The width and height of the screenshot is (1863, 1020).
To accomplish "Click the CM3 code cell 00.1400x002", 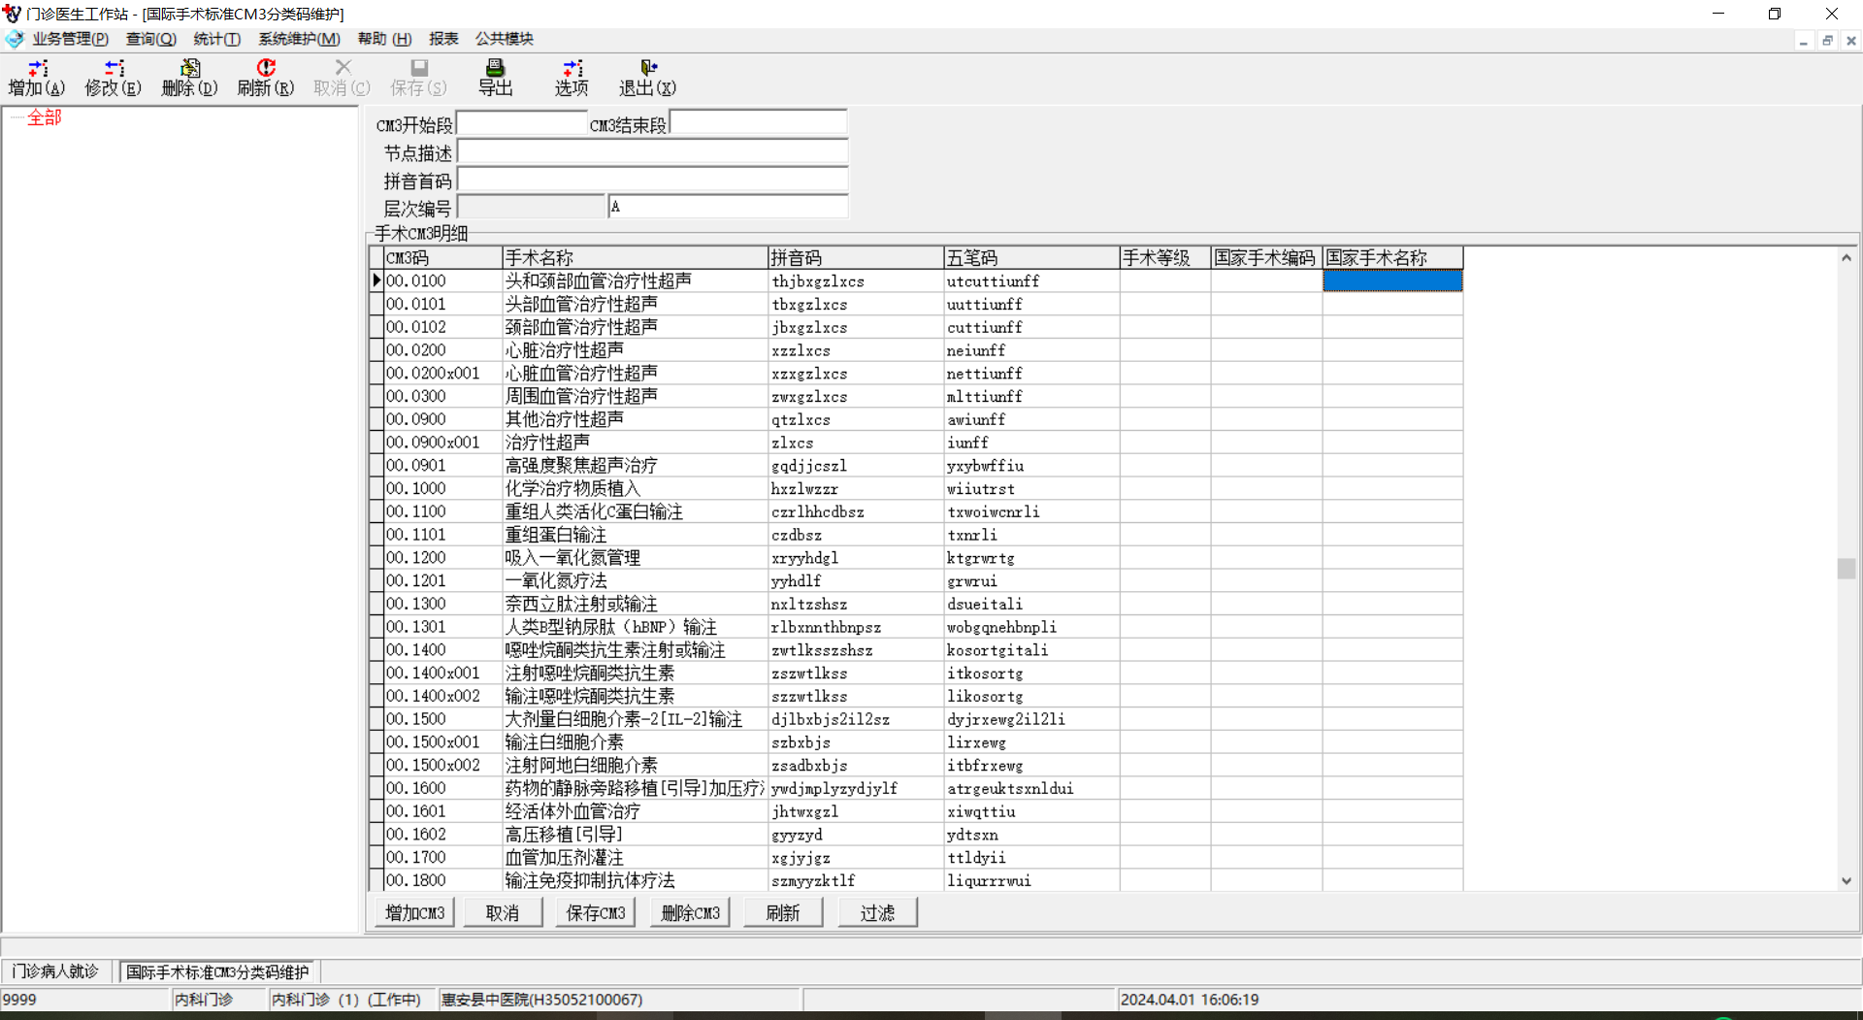I will (x=442, y=696).
